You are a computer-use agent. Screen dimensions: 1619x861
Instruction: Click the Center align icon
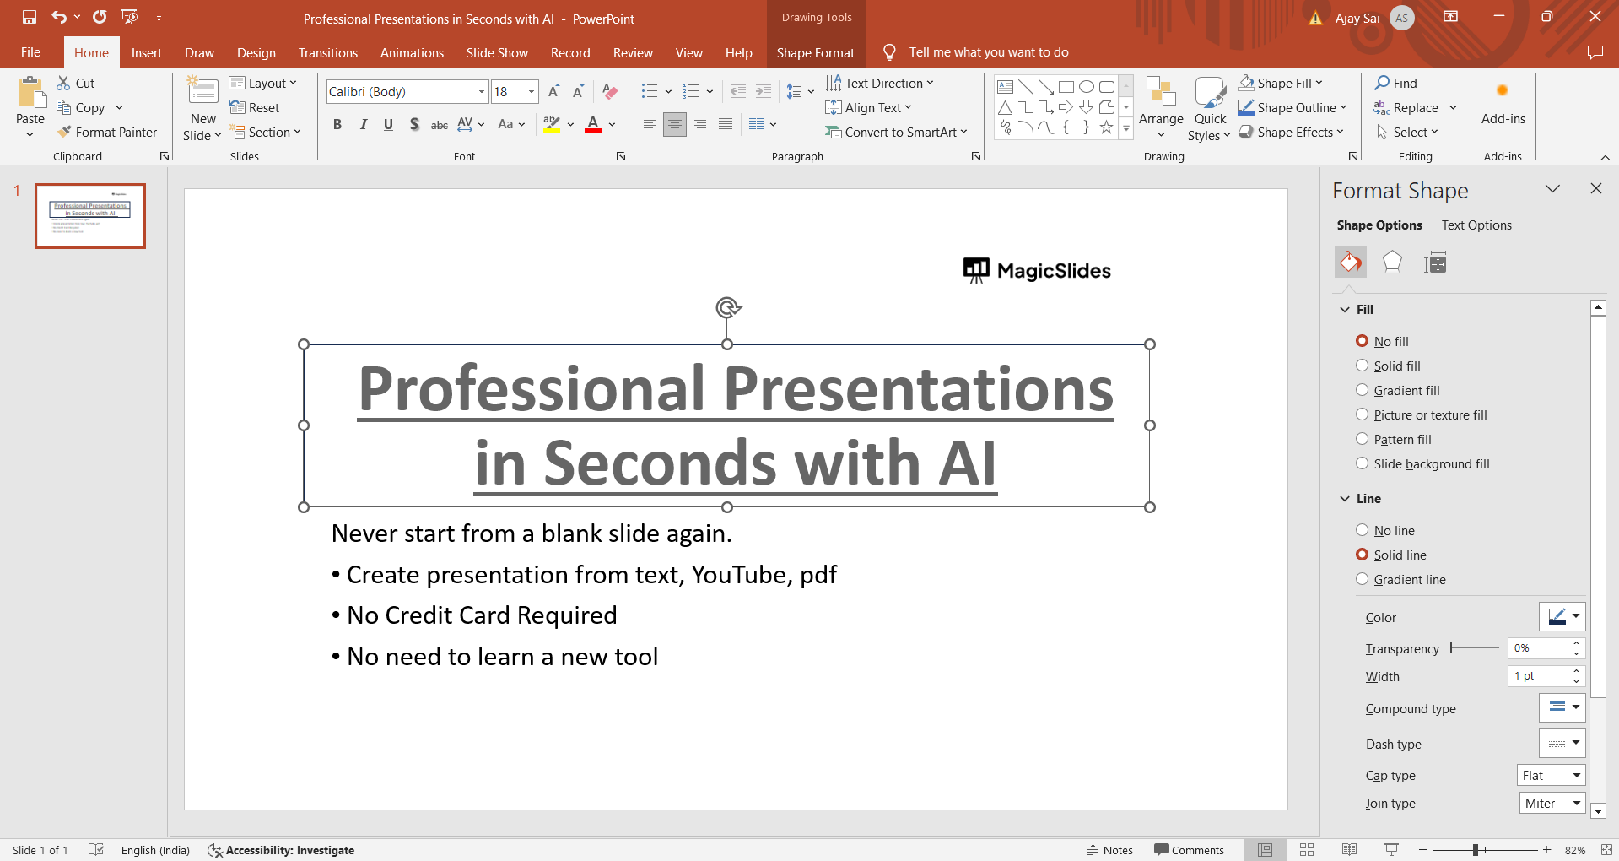674,125
